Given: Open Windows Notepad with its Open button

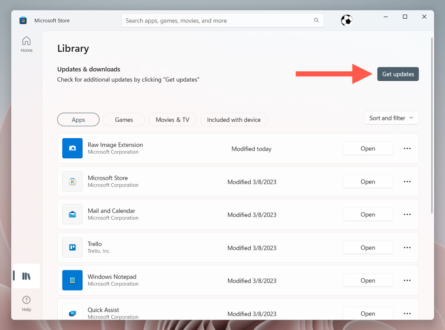Looking at the screenshot, I should click(368, 280).
